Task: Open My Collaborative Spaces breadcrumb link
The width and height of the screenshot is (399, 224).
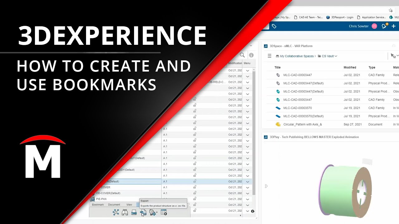Action: [x=297, y=56]
